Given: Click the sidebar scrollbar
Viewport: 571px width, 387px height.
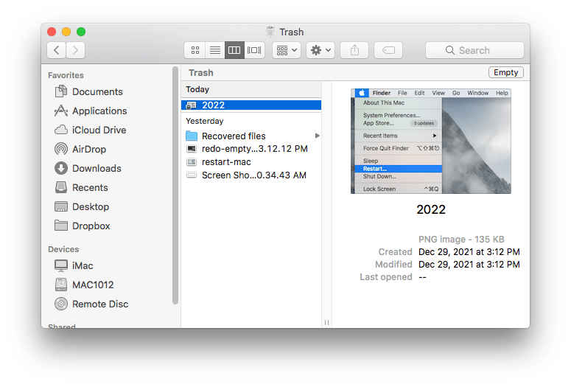Looking at the screenshot, I should coord(175,185).
